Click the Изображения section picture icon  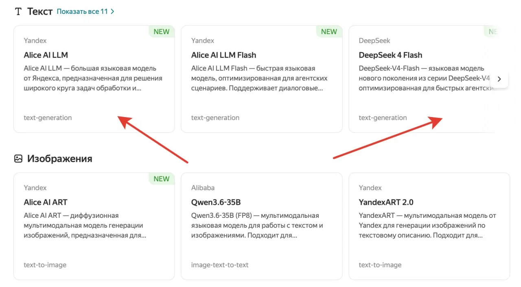[18, 159]
